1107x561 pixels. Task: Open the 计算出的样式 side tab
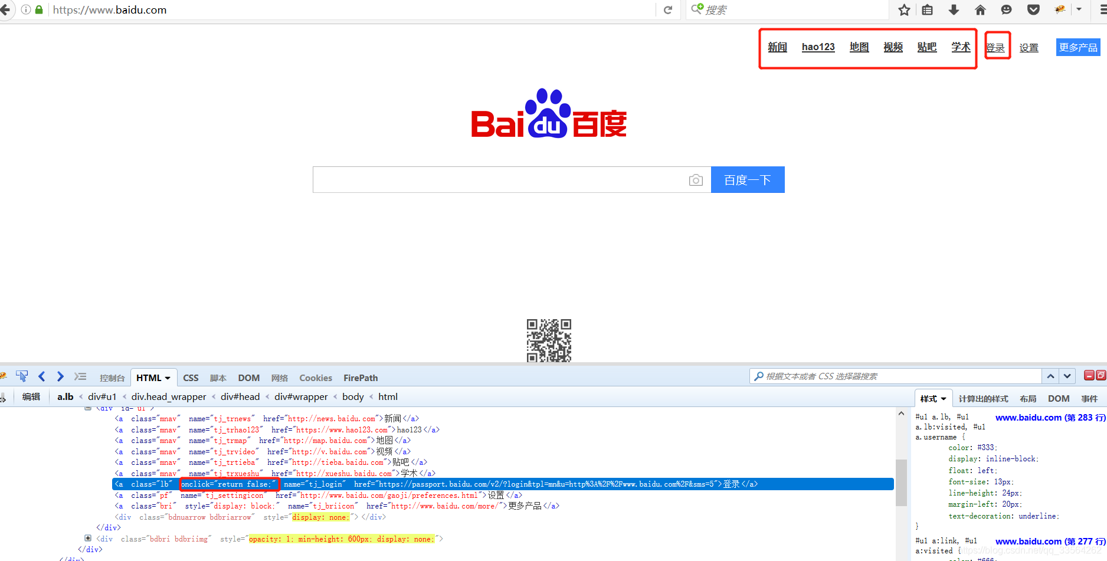click(x=983, y=399)
